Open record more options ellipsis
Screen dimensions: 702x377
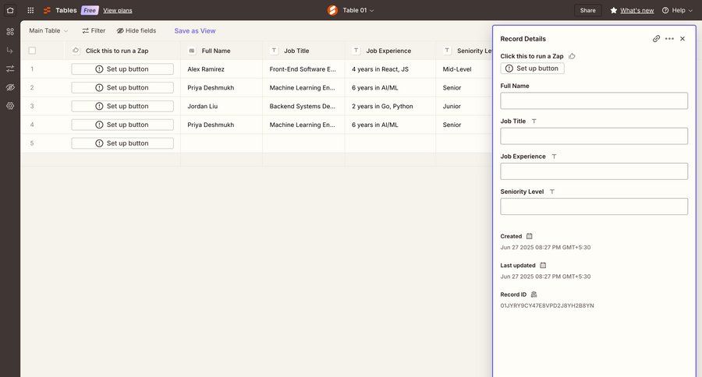click(669, 38)
